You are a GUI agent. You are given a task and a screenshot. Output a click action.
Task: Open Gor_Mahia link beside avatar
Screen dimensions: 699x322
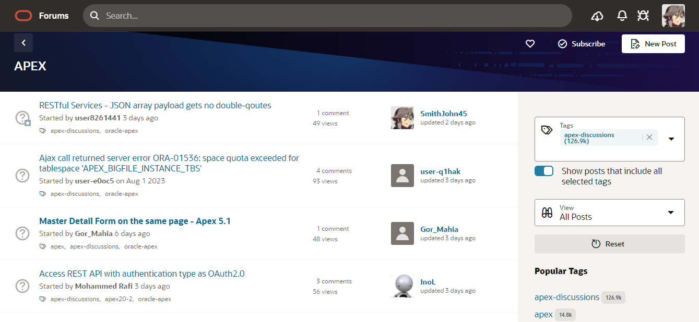440,229
